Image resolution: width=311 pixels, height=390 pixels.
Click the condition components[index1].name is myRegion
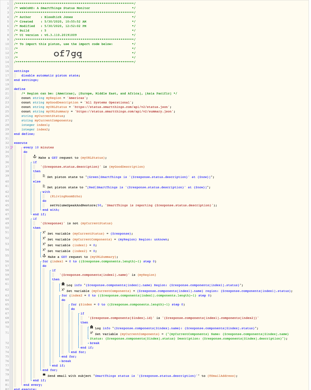click(108, 275)
